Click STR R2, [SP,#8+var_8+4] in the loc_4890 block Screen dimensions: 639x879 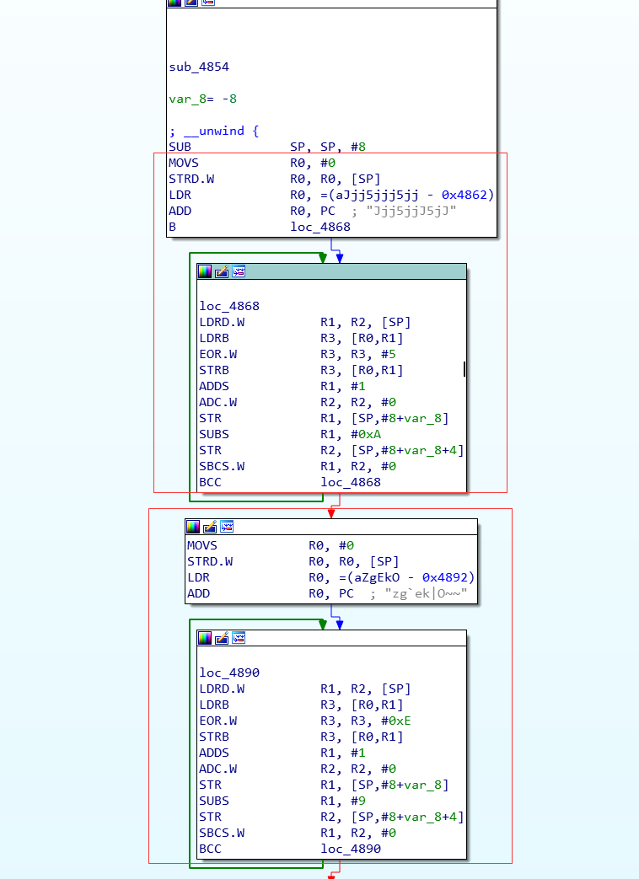tap(332, 817)
